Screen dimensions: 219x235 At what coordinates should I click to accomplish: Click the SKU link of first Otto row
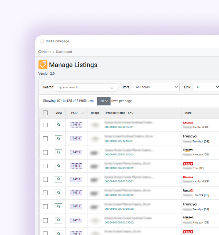(x=119, y=168)
